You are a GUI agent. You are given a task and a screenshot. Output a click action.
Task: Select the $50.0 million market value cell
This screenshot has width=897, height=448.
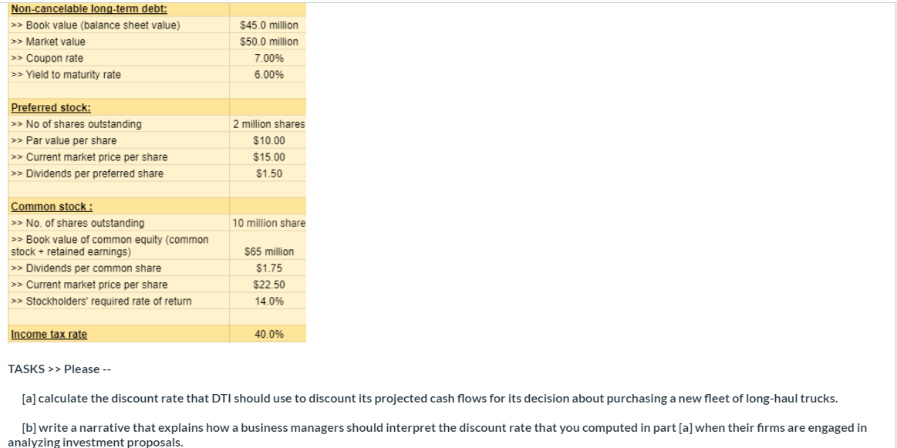(x=268, y=42)
